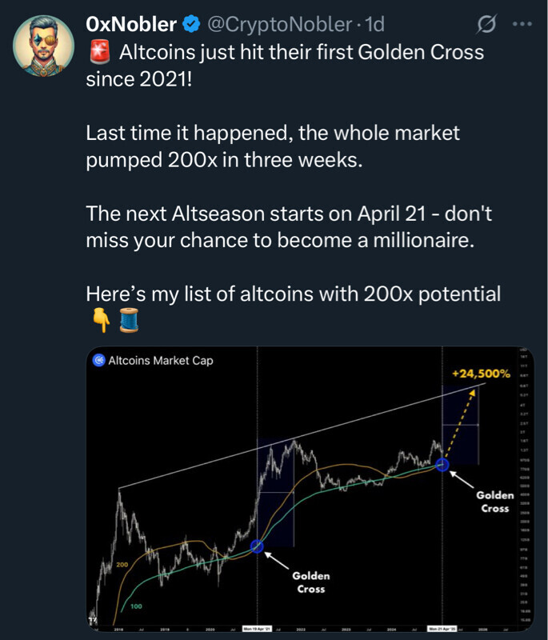Click the 2025 Golden Cross blue circle marker
This screenshot has width=548, height=640.
tap(442, 464)
